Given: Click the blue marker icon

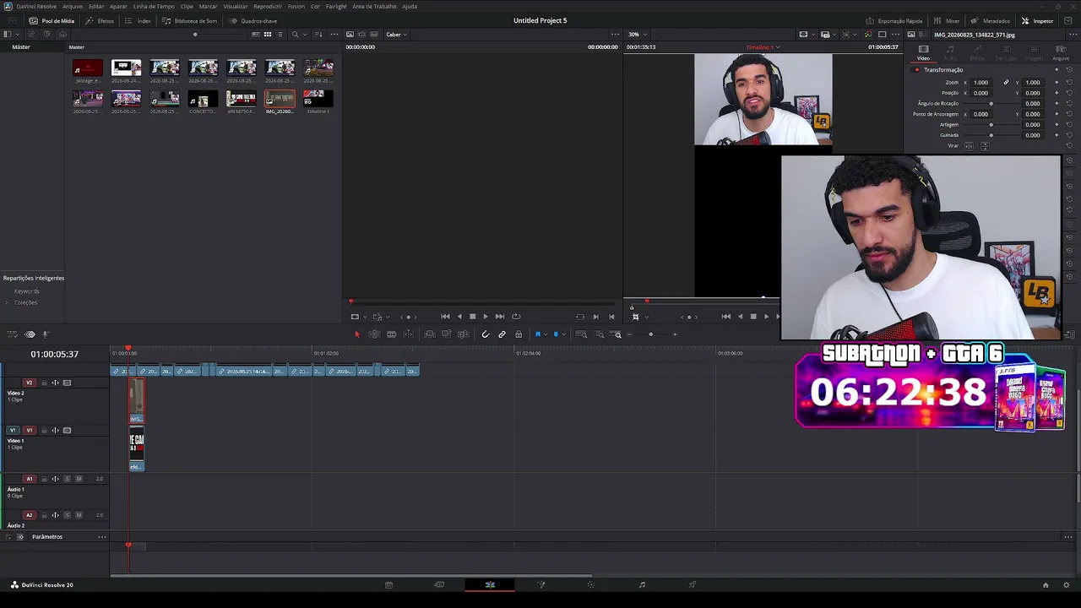Looking at the screenshot, I should [556, 334].
